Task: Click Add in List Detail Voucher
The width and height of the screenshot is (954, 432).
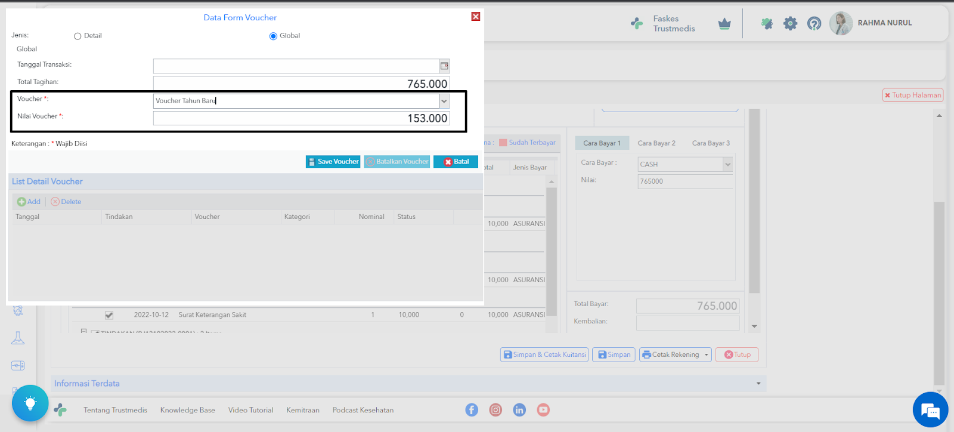Action: tap(29, 202)
